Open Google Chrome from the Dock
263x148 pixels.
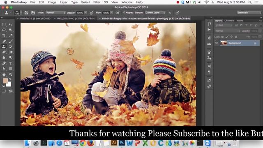83,143
